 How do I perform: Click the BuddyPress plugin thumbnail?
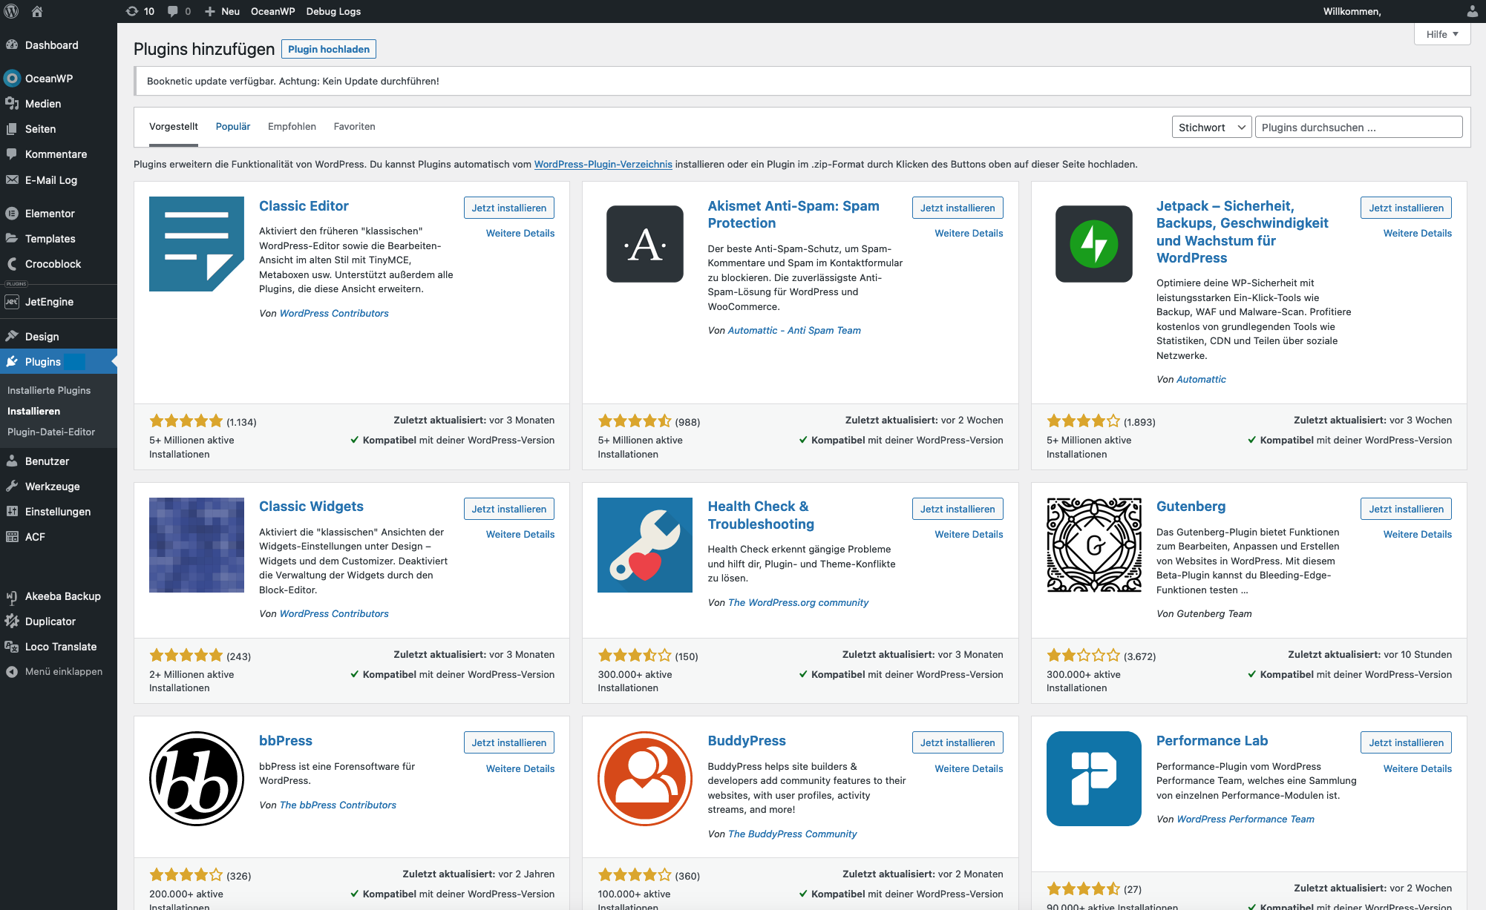click(x=645, y=779)
